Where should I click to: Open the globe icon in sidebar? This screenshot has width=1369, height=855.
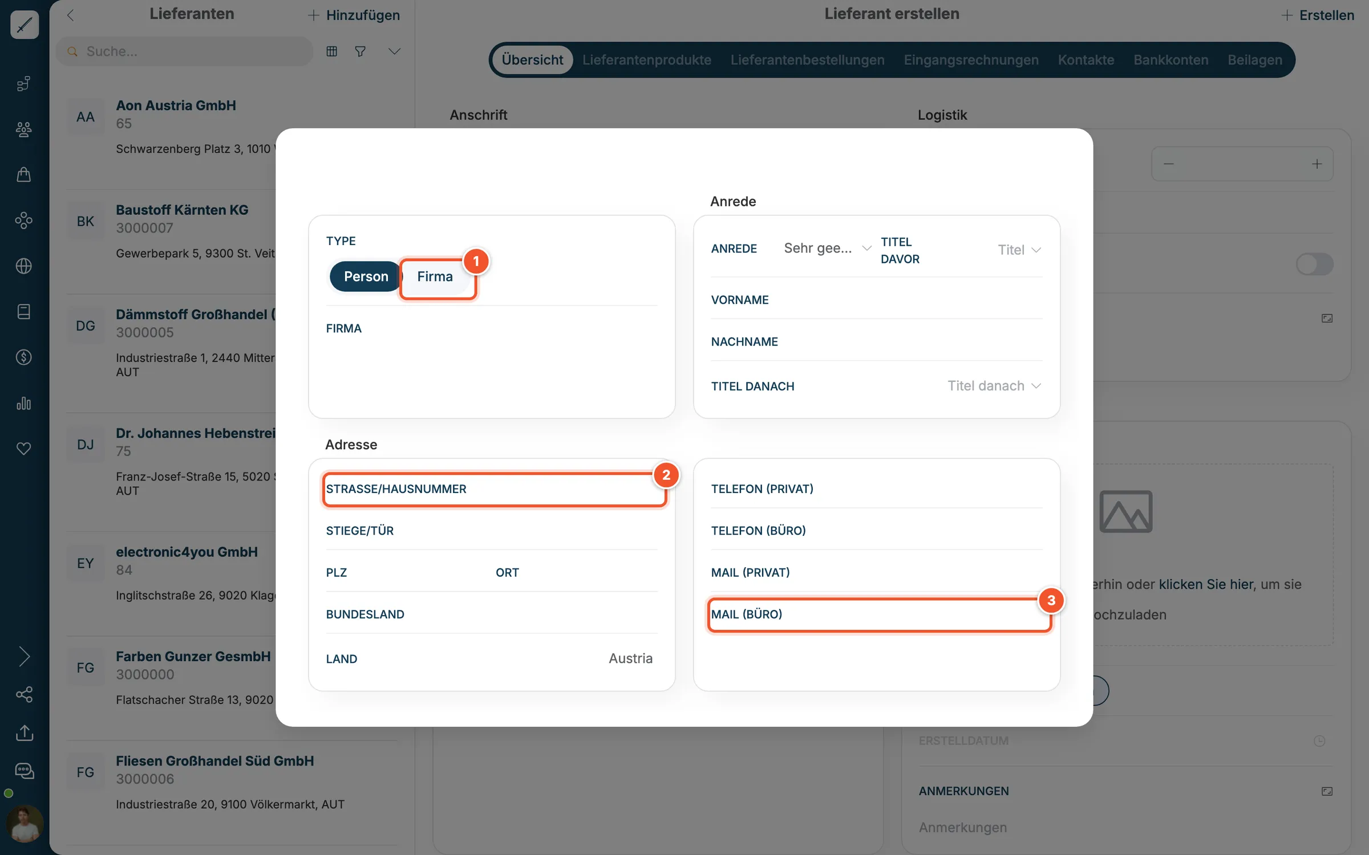(x=24, y=266)
